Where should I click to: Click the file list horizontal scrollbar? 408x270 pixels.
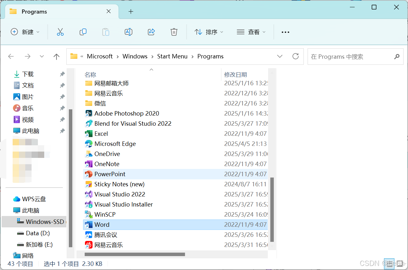(135, 254)
